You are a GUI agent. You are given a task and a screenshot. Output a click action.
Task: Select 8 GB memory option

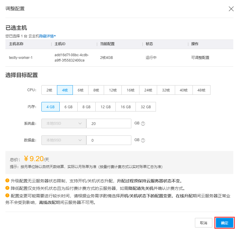[x=86, y=107]
